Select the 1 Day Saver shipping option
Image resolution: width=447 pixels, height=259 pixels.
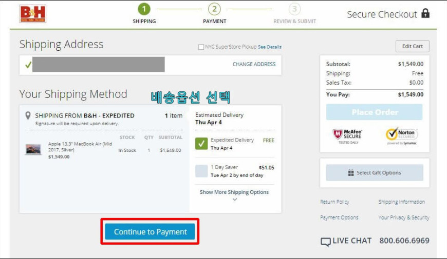click(x=201, y=171)
